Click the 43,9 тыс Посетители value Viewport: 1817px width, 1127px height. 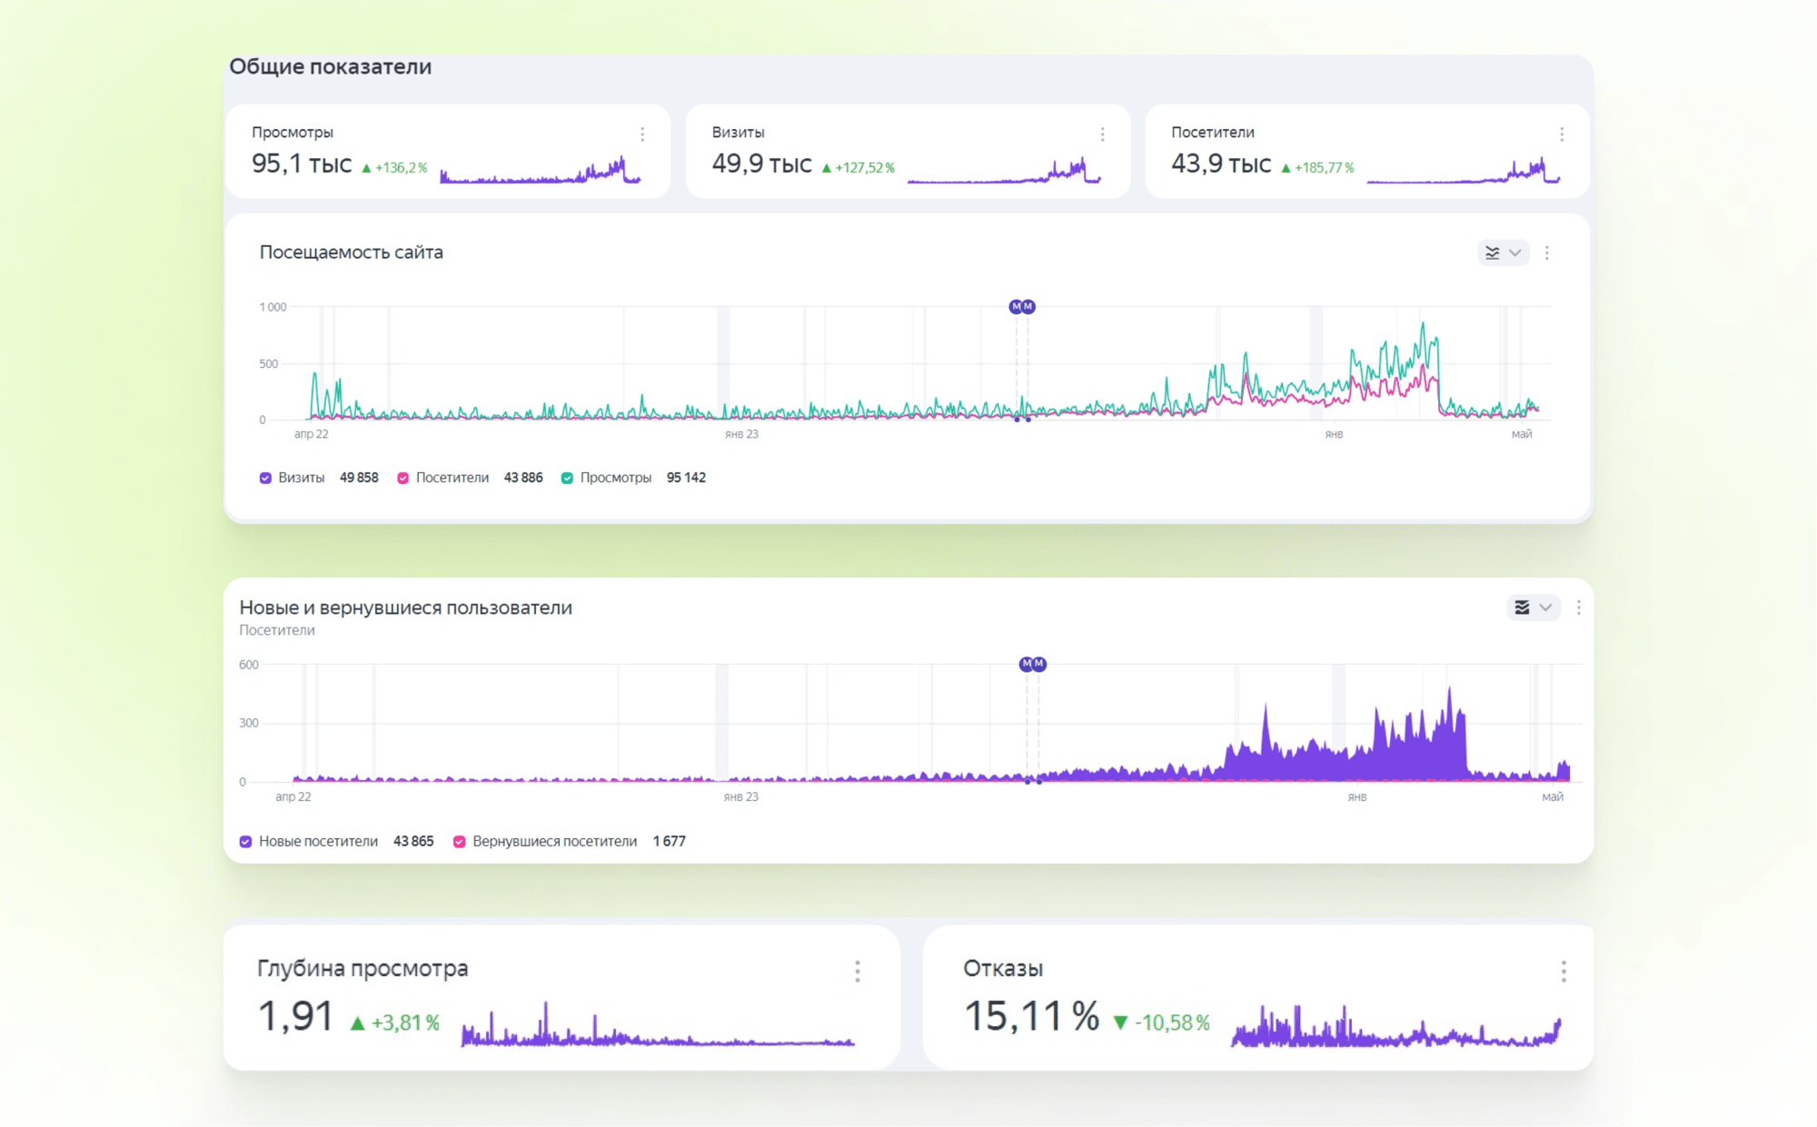pyautogui.click(x=1221, y=164)
